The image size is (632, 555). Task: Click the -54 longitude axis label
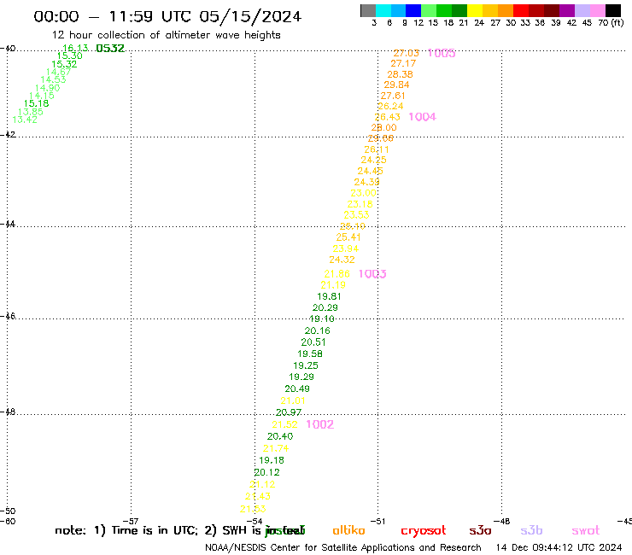tap(255, 521)
